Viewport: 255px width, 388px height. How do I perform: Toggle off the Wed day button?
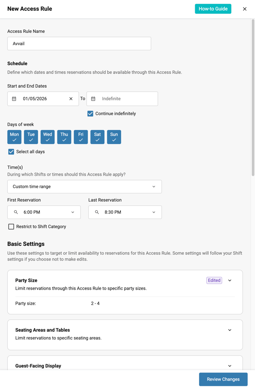(47, 137)
